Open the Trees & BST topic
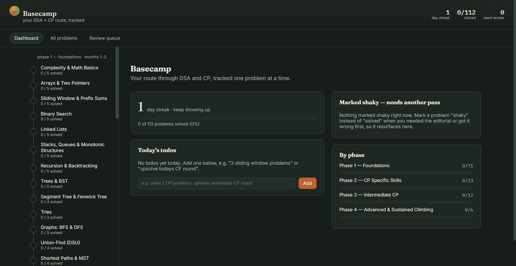Screen dimensions: 516x266 [54, 181]
